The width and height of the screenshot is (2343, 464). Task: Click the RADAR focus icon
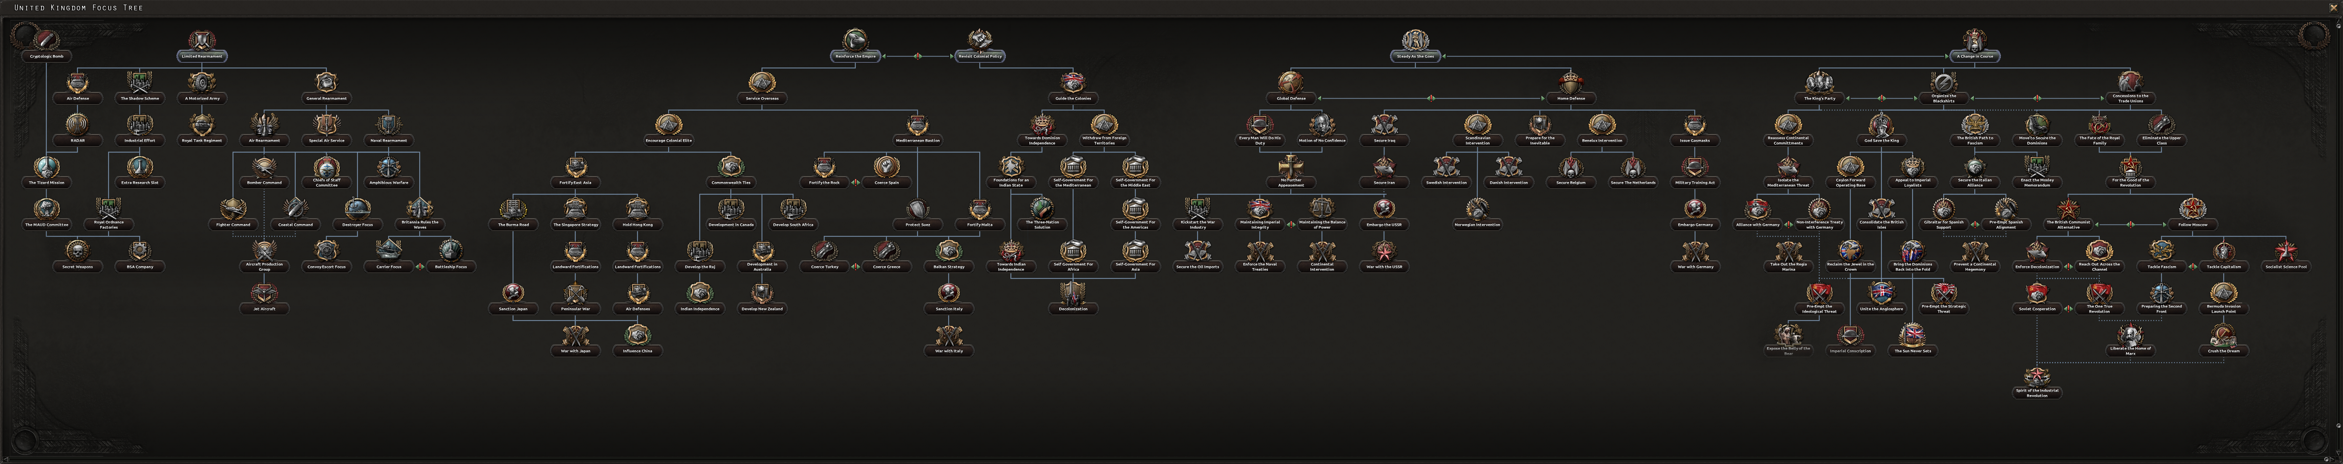77,124
